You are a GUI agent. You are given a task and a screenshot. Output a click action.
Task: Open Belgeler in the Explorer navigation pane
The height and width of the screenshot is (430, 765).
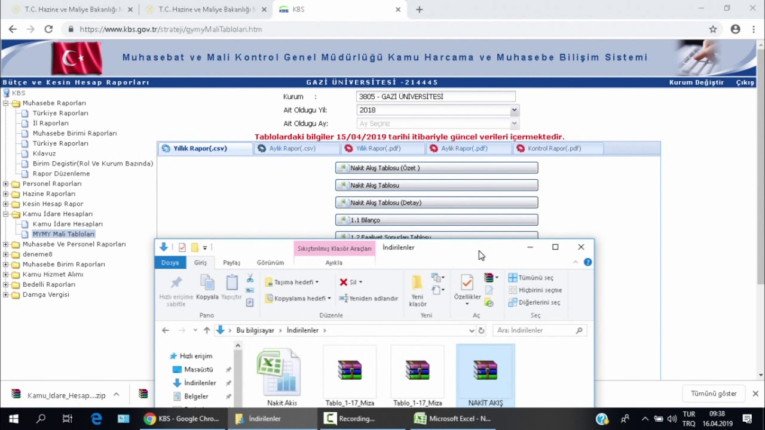195,397
